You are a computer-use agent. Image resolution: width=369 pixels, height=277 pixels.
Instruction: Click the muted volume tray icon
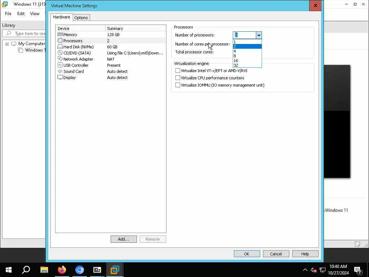[x=314, y=270]
